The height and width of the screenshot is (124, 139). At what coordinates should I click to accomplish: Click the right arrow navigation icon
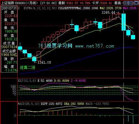point(130,3)
